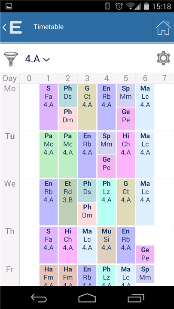Select Tuesday Hi Ch lesson
The height and width of the screenshot is (309, 174).
pos(126,154)
